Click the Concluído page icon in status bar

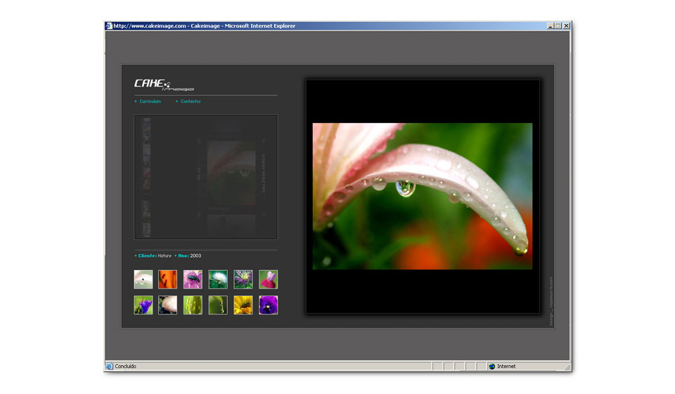click(110, 367)
